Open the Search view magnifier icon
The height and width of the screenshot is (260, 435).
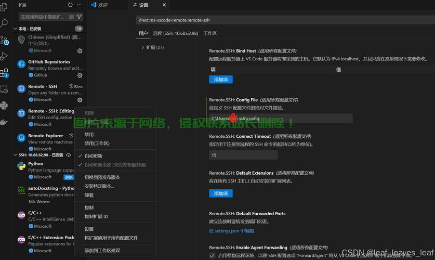click(4, 23)
